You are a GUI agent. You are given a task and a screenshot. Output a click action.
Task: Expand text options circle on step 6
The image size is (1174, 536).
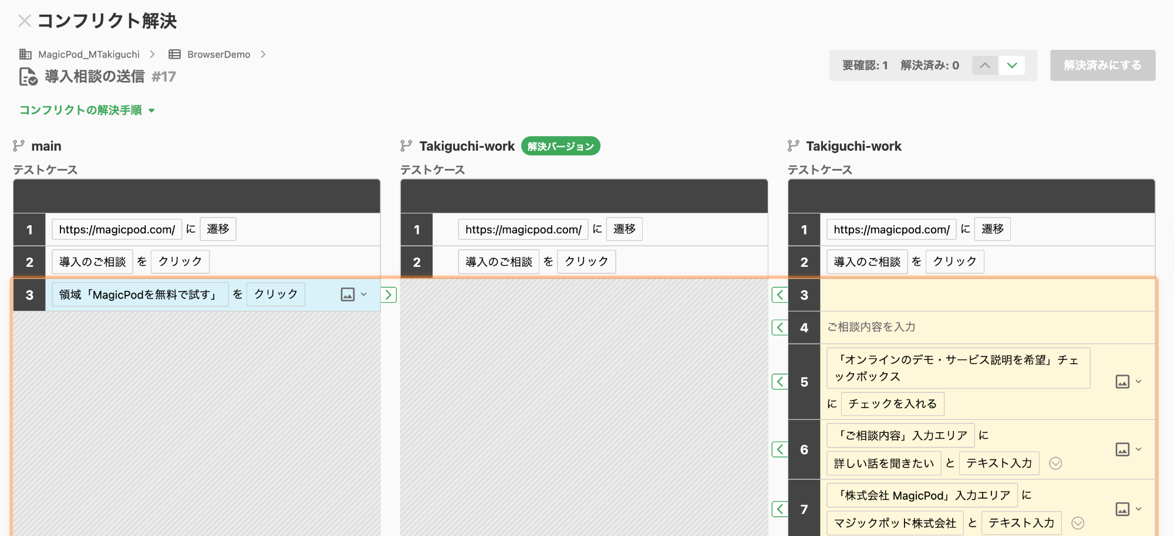pos(1055,463)
